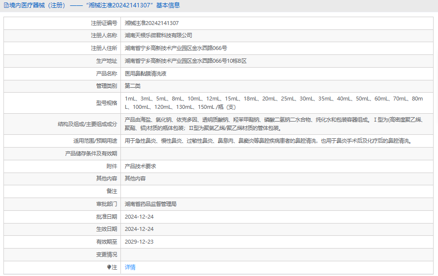The width and height of the screenshot is (438, 276).
Task: Open the 详情 link
Action: coord(130,267)
